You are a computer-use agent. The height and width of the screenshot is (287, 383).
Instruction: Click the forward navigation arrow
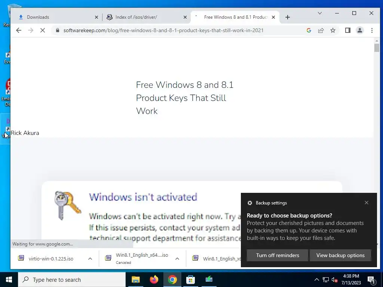coord(31,31)
